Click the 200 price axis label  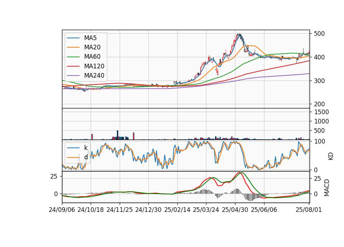point(319,104)
